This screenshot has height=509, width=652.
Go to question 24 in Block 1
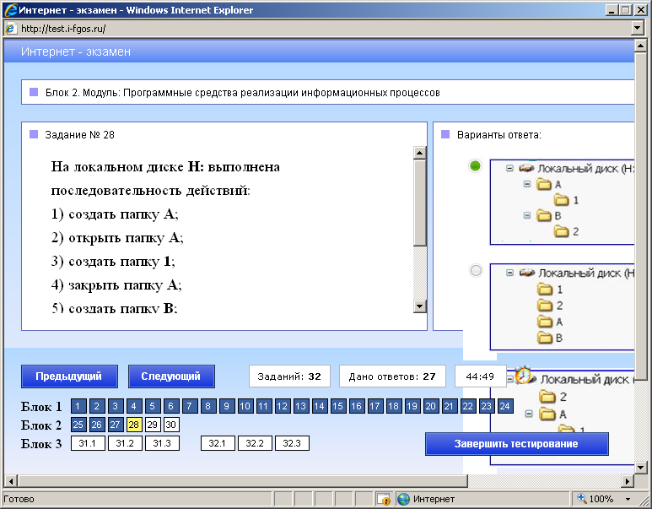504,406
